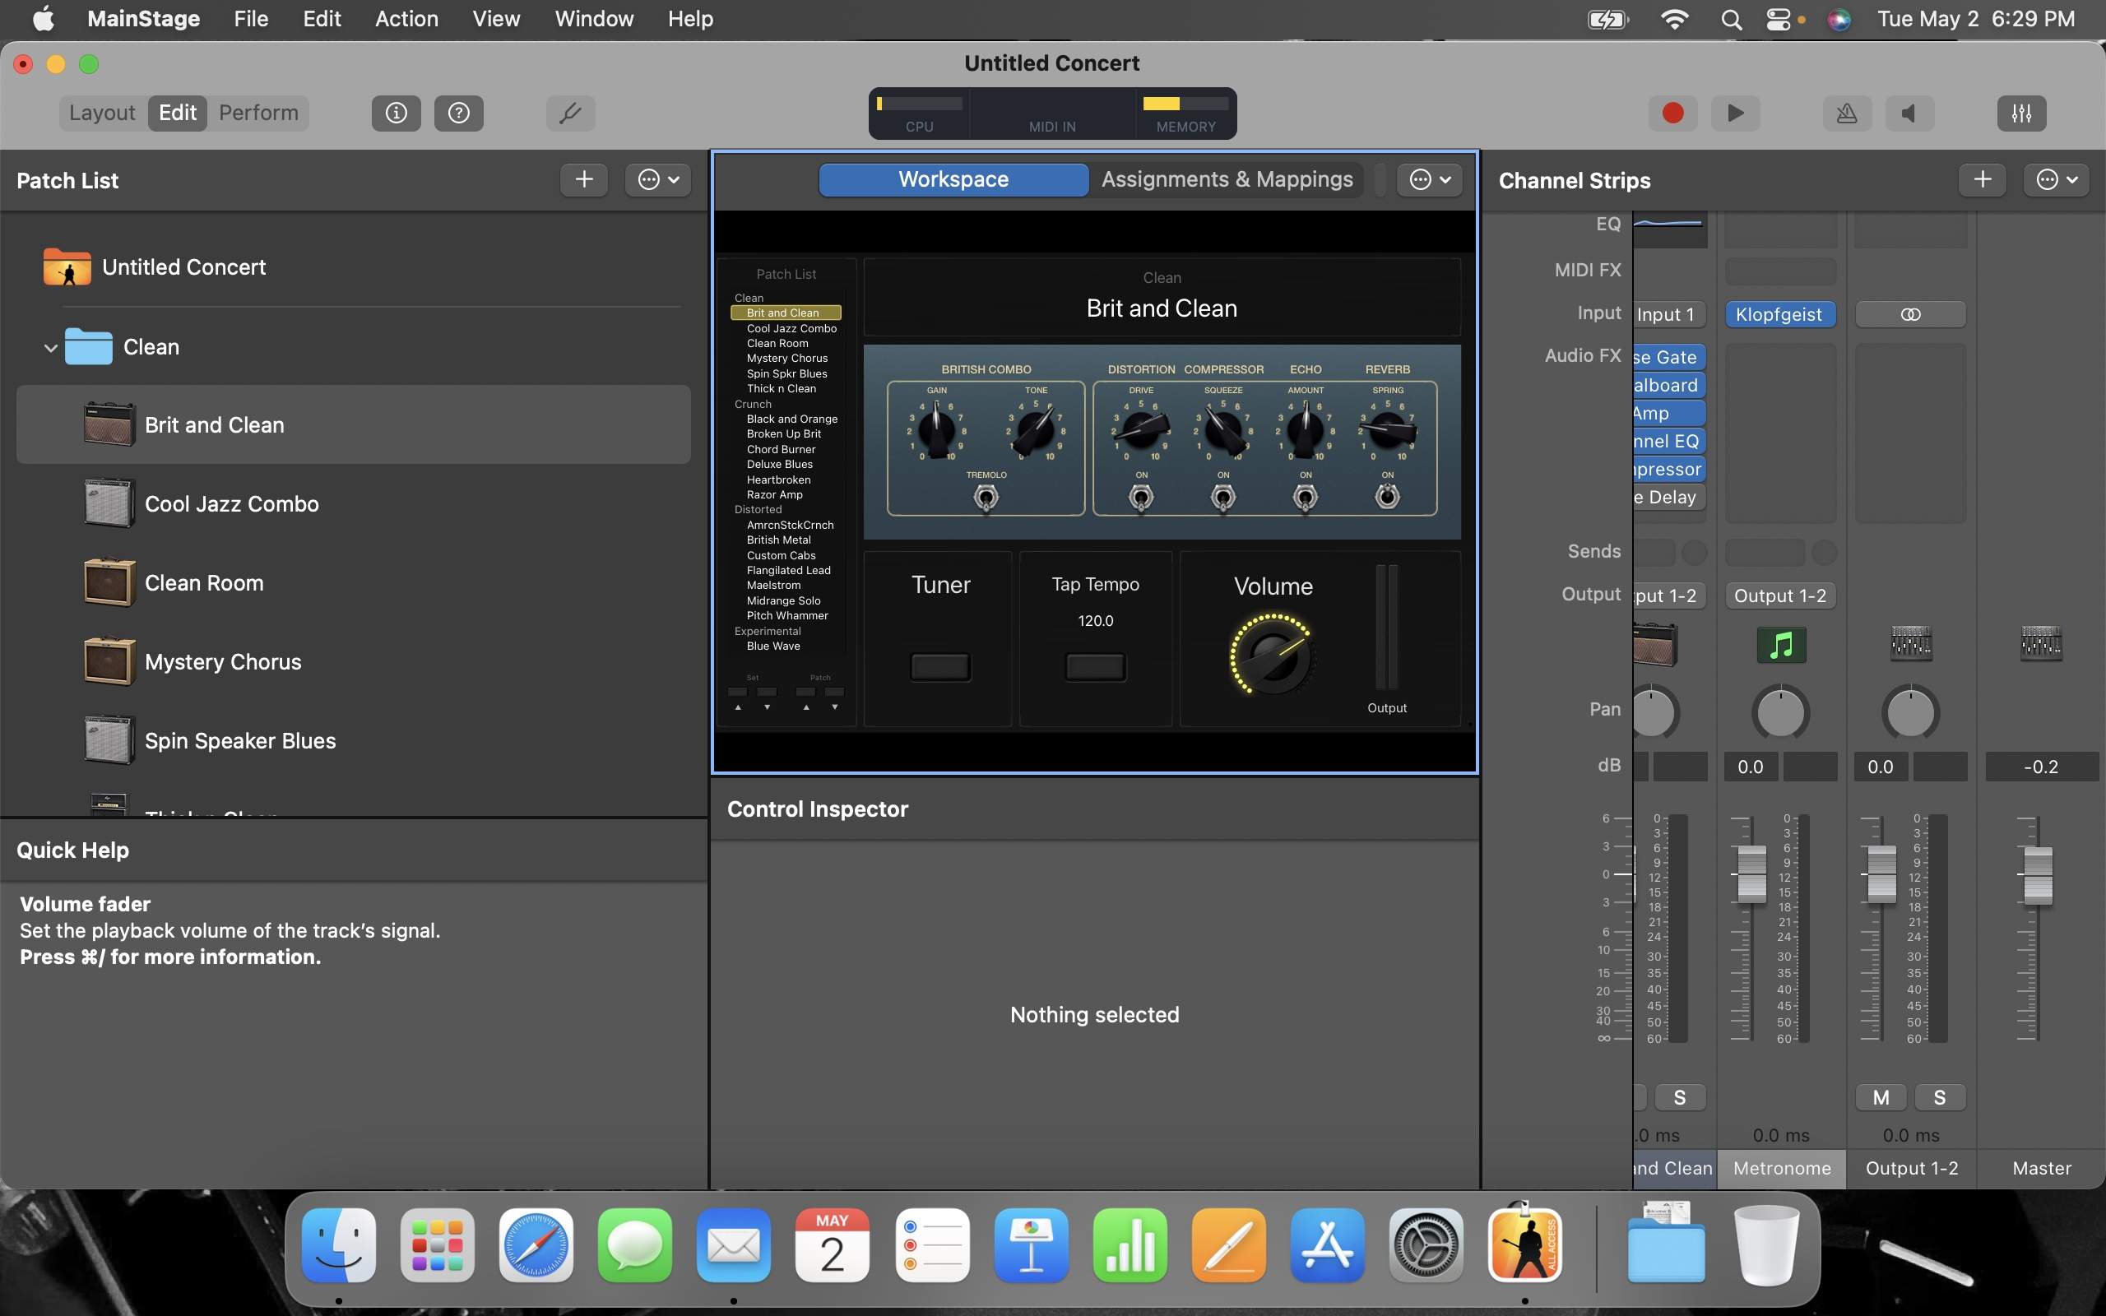This screenshot has width=2106, height=1316.
Task: Mute master output speaker button
Action: [1909, 114]
